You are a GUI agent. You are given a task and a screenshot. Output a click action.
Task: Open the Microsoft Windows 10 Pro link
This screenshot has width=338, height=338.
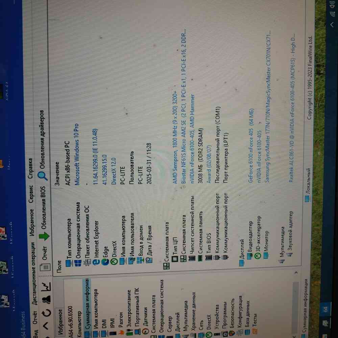pyautogui.click(x=77, y=154)
